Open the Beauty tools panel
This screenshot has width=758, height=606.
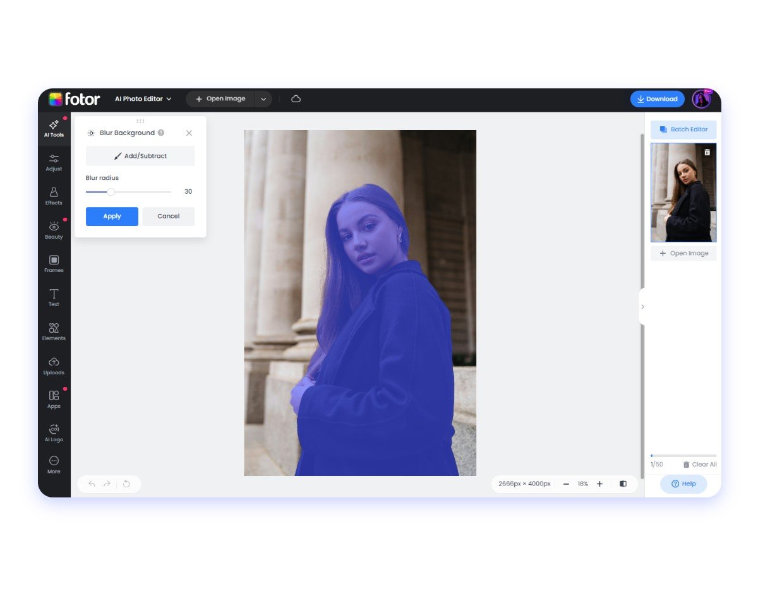54,230
